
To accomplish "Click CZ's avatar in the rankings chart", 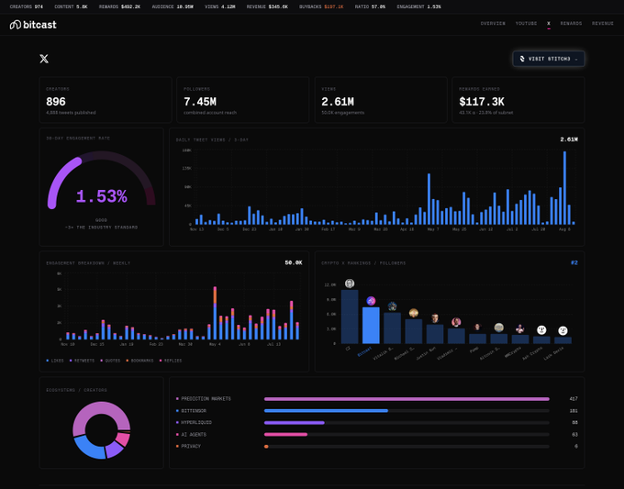I will coord(350,283).
